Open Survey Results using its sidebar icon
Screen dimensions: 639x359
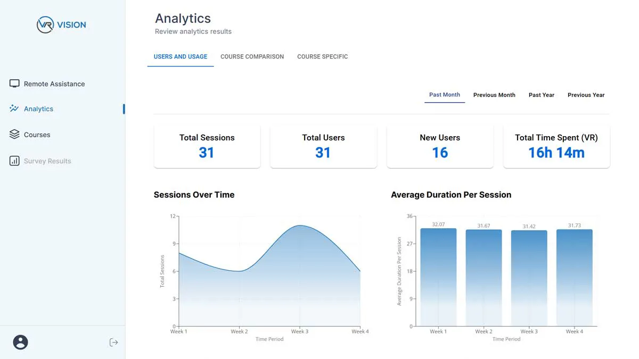tap(13, 161)
